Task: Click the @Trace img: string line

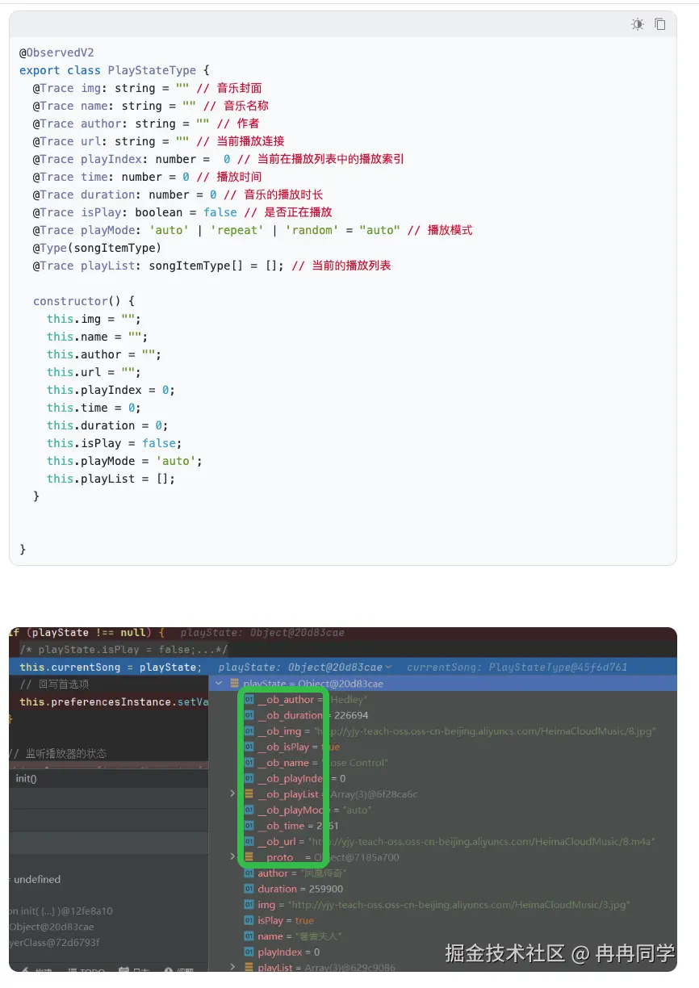Action: pos(147,88)
